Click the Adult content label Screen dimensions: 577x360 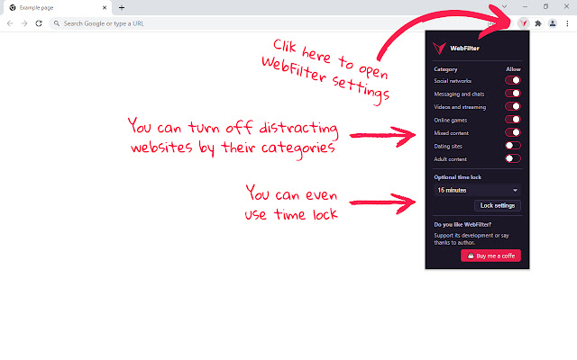pyautogui.click(x=450, y=159)
